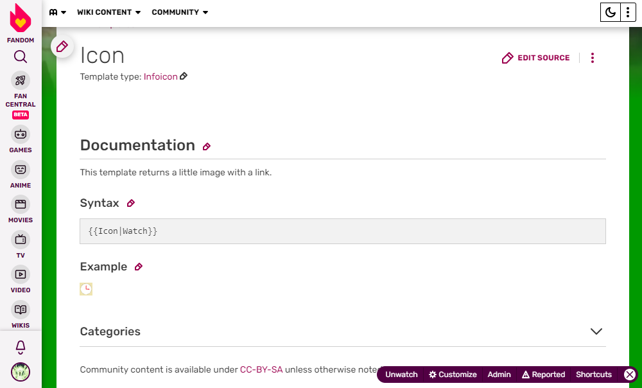Viewport: 642px width, 388px height.
Task: Click the Fan Central rocket icon
Action: (21, 80)
